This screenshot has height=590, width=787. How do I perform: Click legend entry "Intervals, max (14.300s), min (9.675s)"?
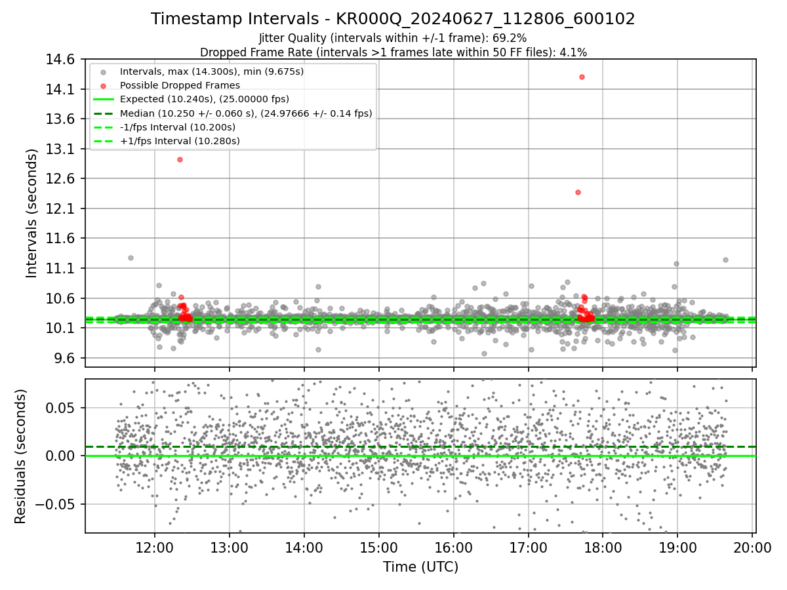(212, 71)
